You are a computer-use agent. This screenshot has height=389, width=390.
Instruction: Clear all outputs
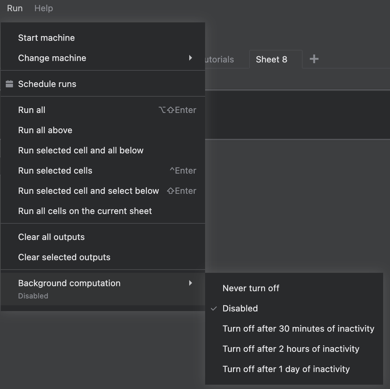pos(51,237)
